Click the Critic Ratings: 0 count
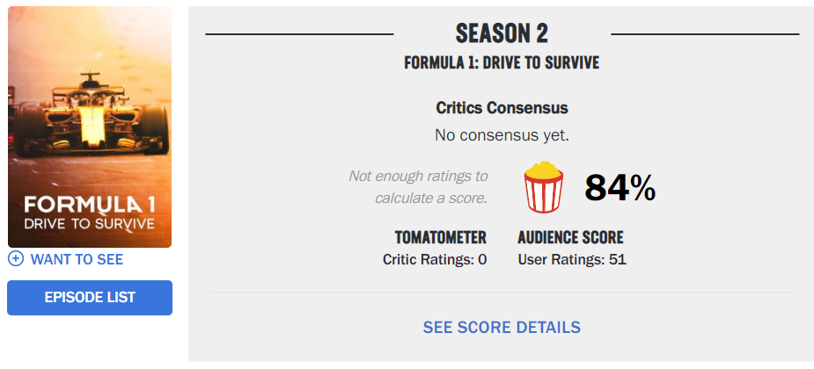814x369 pixels. click(435, 259)
